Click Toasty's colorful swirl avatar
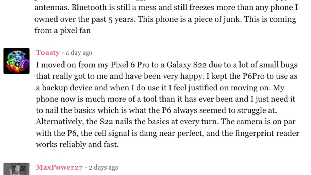Screen dimensions: 311x175 click(16, 61)
